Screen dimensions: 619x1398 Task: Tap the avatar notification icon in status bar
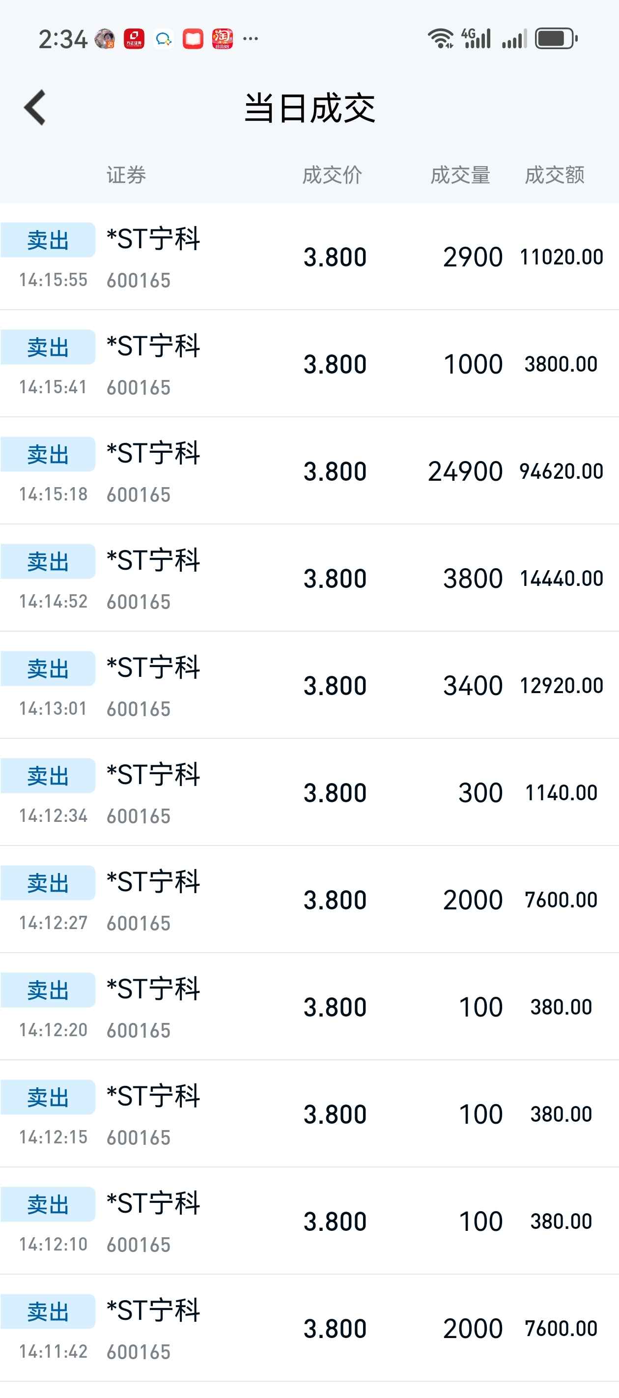[105, 39]
